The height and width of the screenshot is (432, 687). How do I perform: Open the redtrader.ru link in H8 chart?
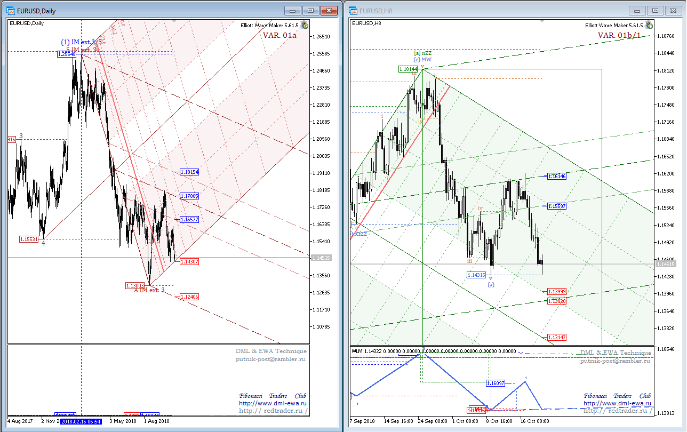[x=617, y=411]
